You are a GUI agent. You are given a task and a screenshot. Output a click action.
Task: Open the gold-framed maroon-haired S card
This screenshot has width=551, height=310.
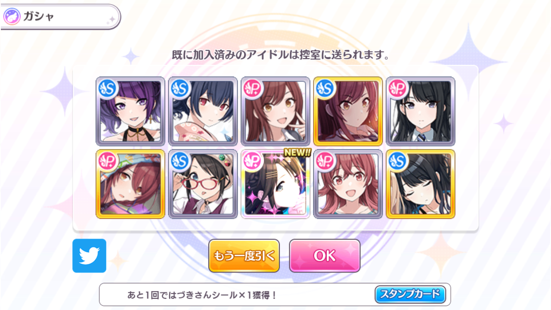point(348,112)
